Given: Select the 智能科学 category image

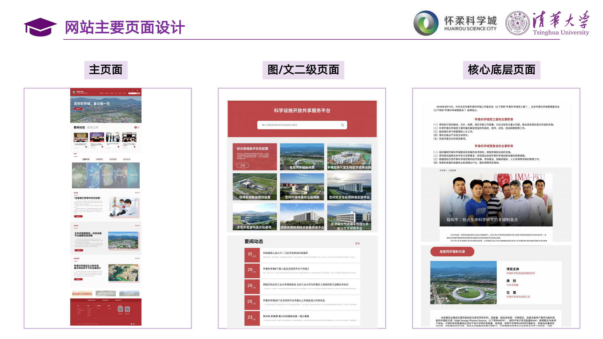Looking at the screenshot, I should click(134, 175).
